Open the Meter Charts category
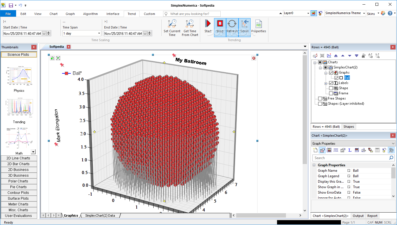This screenshot has height=225, width=397. pos(19,204)
